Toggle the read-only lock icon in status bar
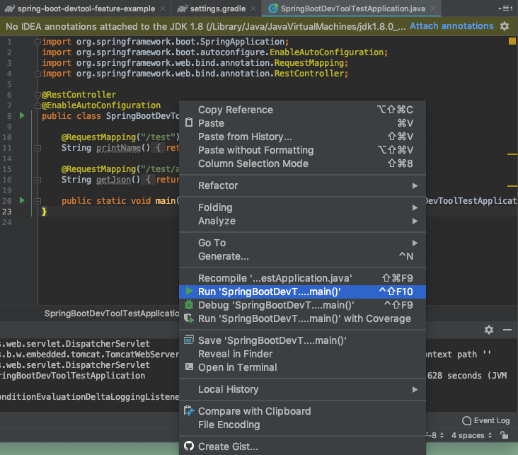 pos(504,435)
